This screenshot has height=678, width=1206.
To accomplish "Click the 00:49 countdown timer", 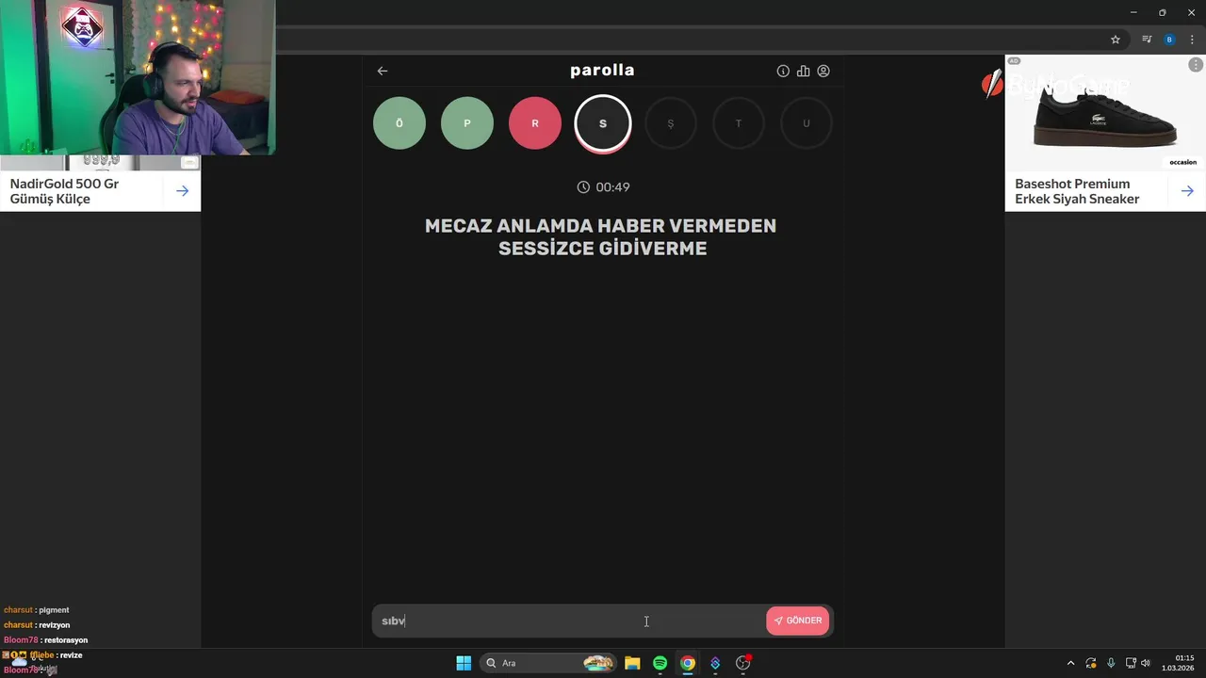I will click(x=603, y=187).
